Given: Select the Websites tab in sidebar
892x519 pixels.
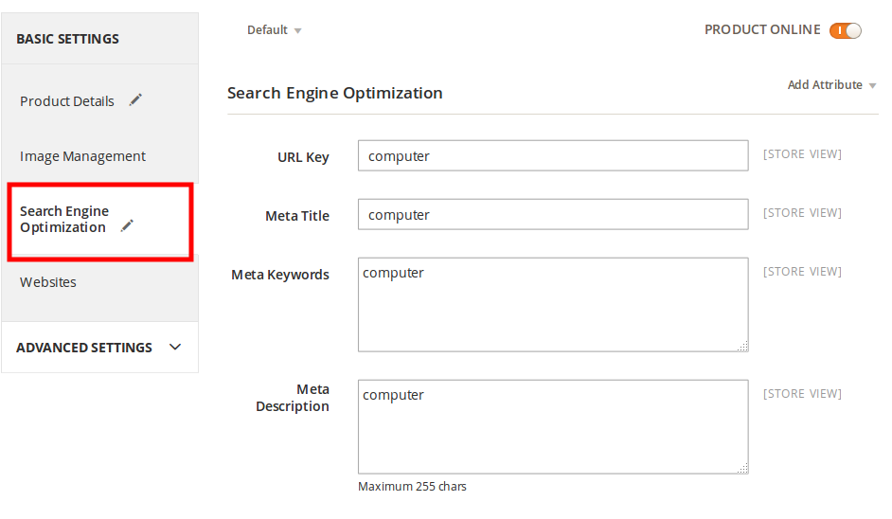Looking at the screenshot, I should click(48, 282).
